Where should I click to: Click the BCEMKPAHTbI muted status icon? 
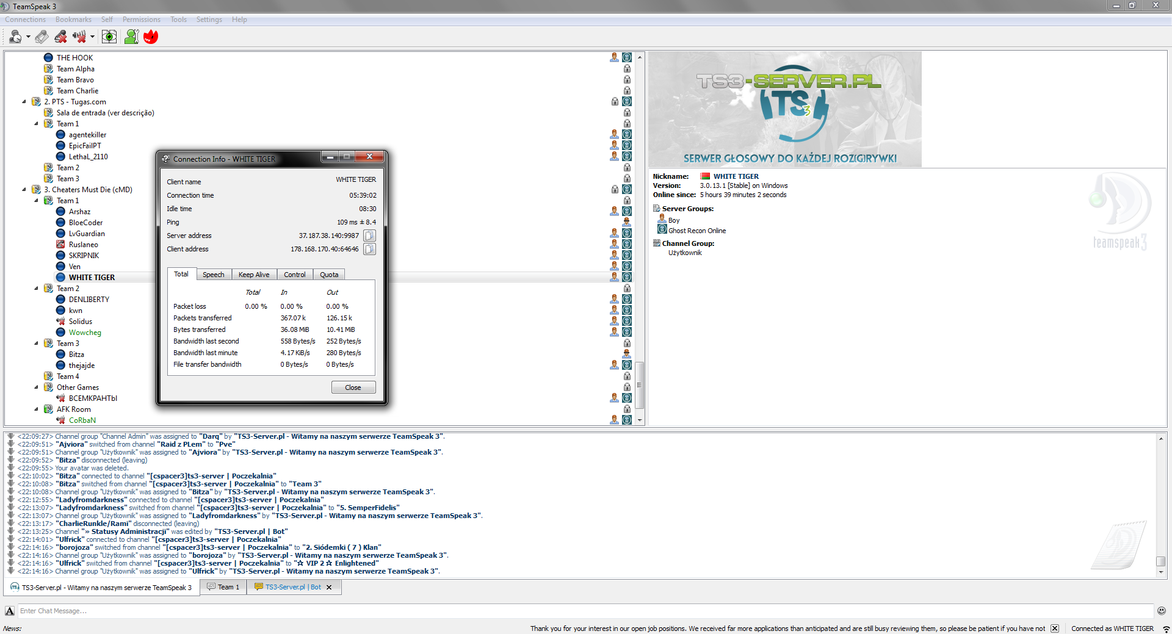60,398
